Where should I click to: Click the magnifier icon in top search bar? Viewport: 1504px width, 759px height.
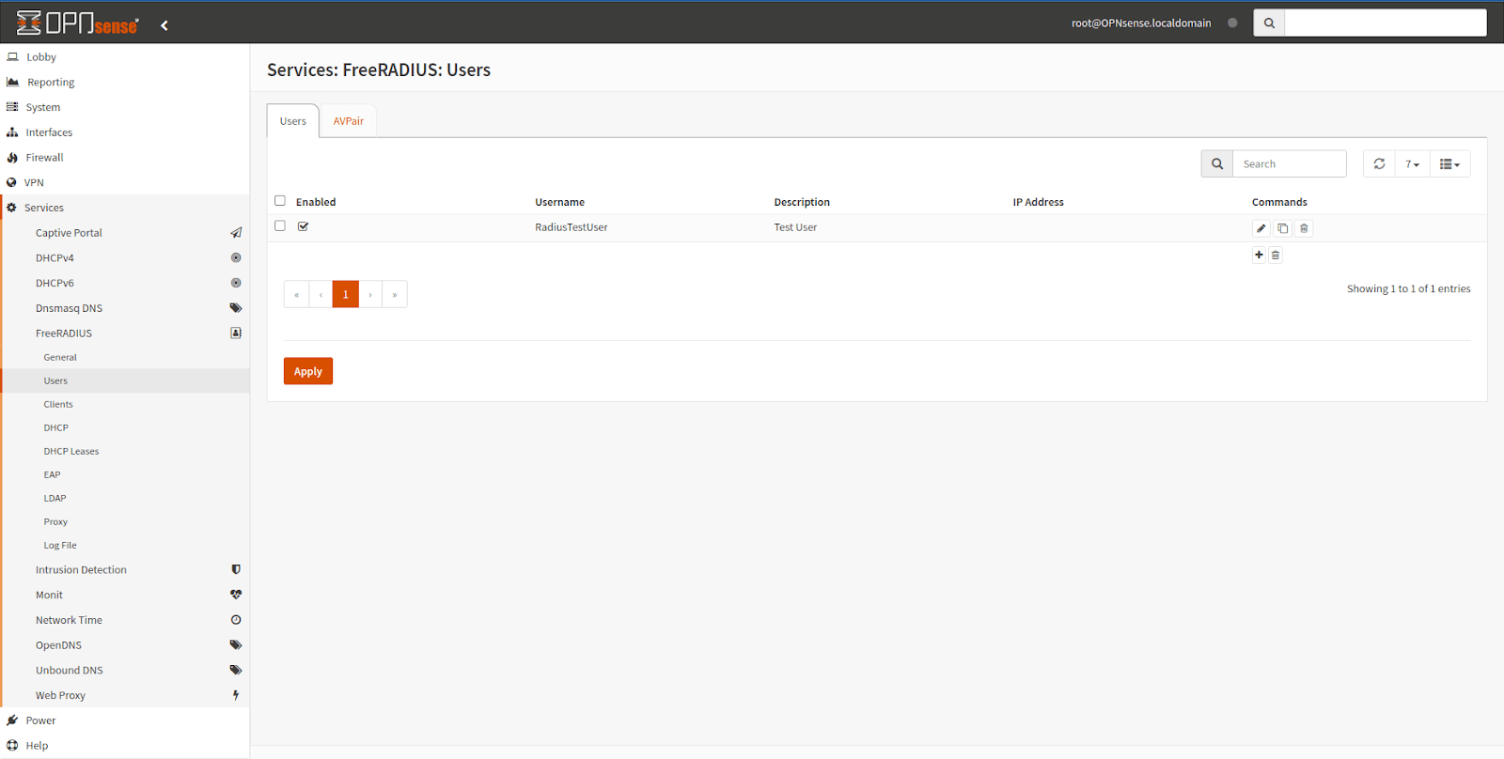(1269, 23)
